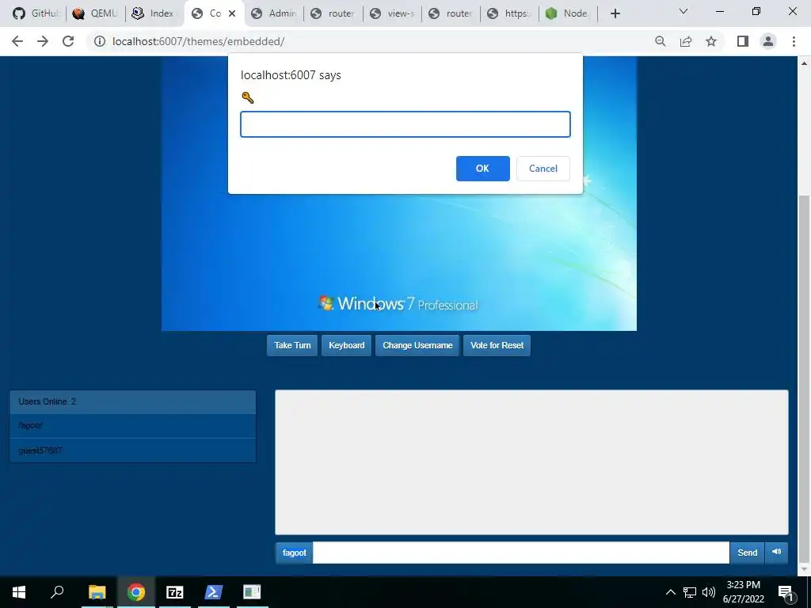Open Chrome from the taskbar
The height and width of the screenshot is (608, 811).
tap(136, 592)
